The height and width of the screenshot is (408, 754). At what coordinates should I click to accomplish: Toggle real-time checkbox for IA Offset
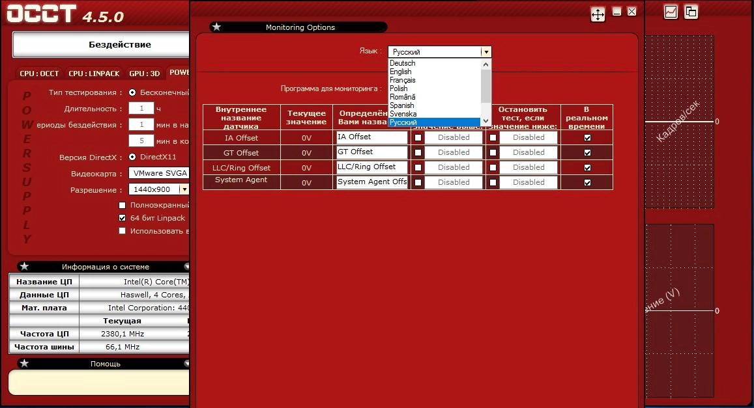pyautogui.click(x=587, y=138)
